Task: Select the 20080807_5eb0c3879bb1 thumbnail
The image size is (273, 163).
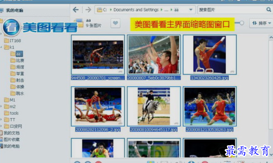Action: (x=154, y=54)
